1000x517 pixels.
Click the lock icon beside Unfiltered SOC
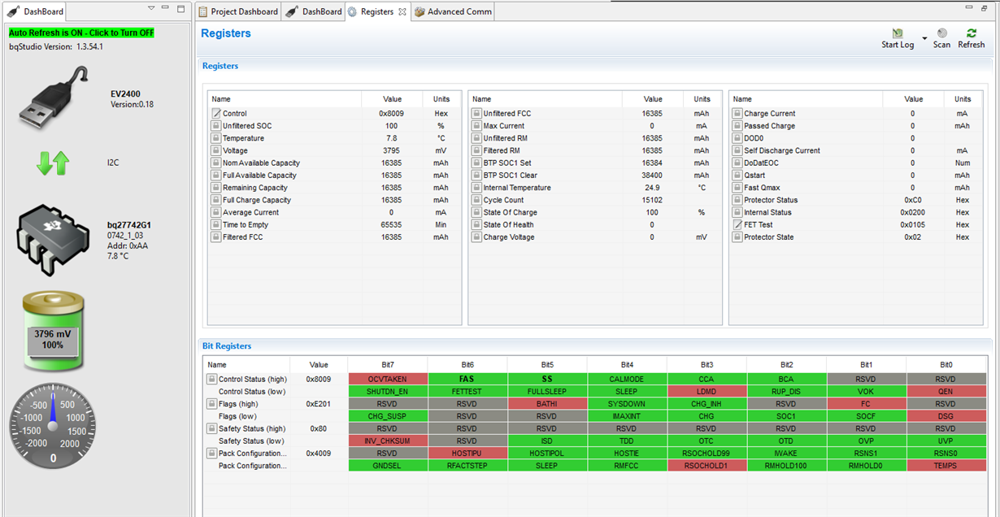(x=216, y=126)
